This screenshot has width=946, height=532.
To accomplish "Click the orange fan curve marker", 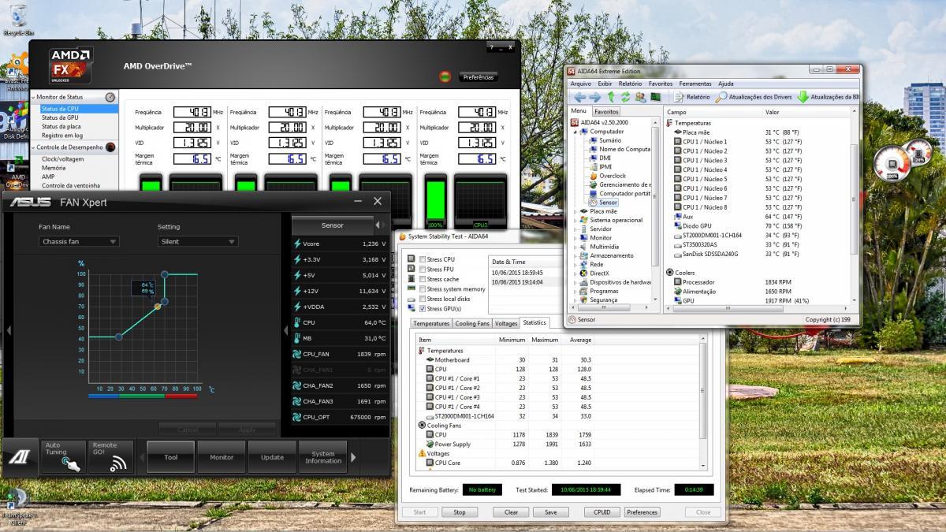I will coord(158,306).
